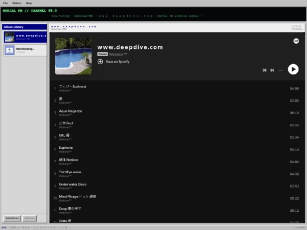Play track 2 lasting 03:02
This screenshot has width=307, height=230.
177,101
